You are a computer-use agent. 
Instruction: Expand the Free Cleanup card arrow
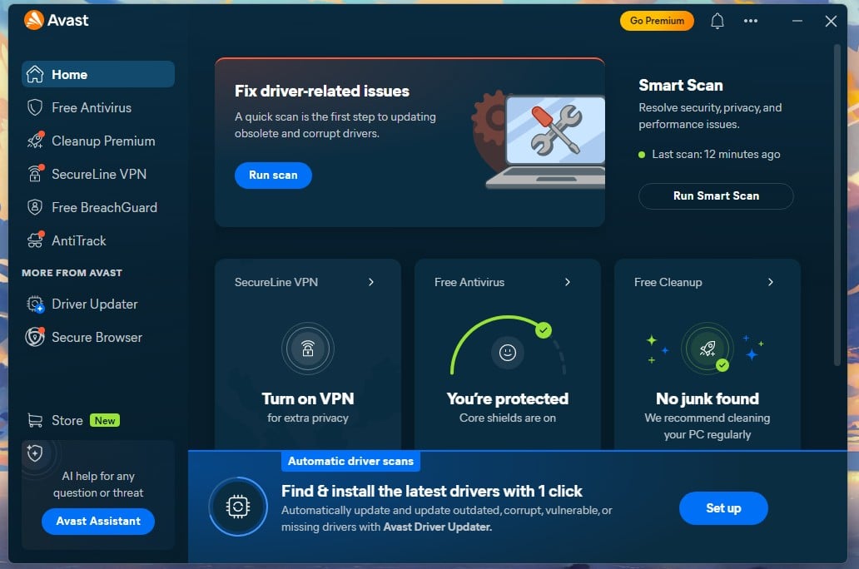tap(770, 282)
